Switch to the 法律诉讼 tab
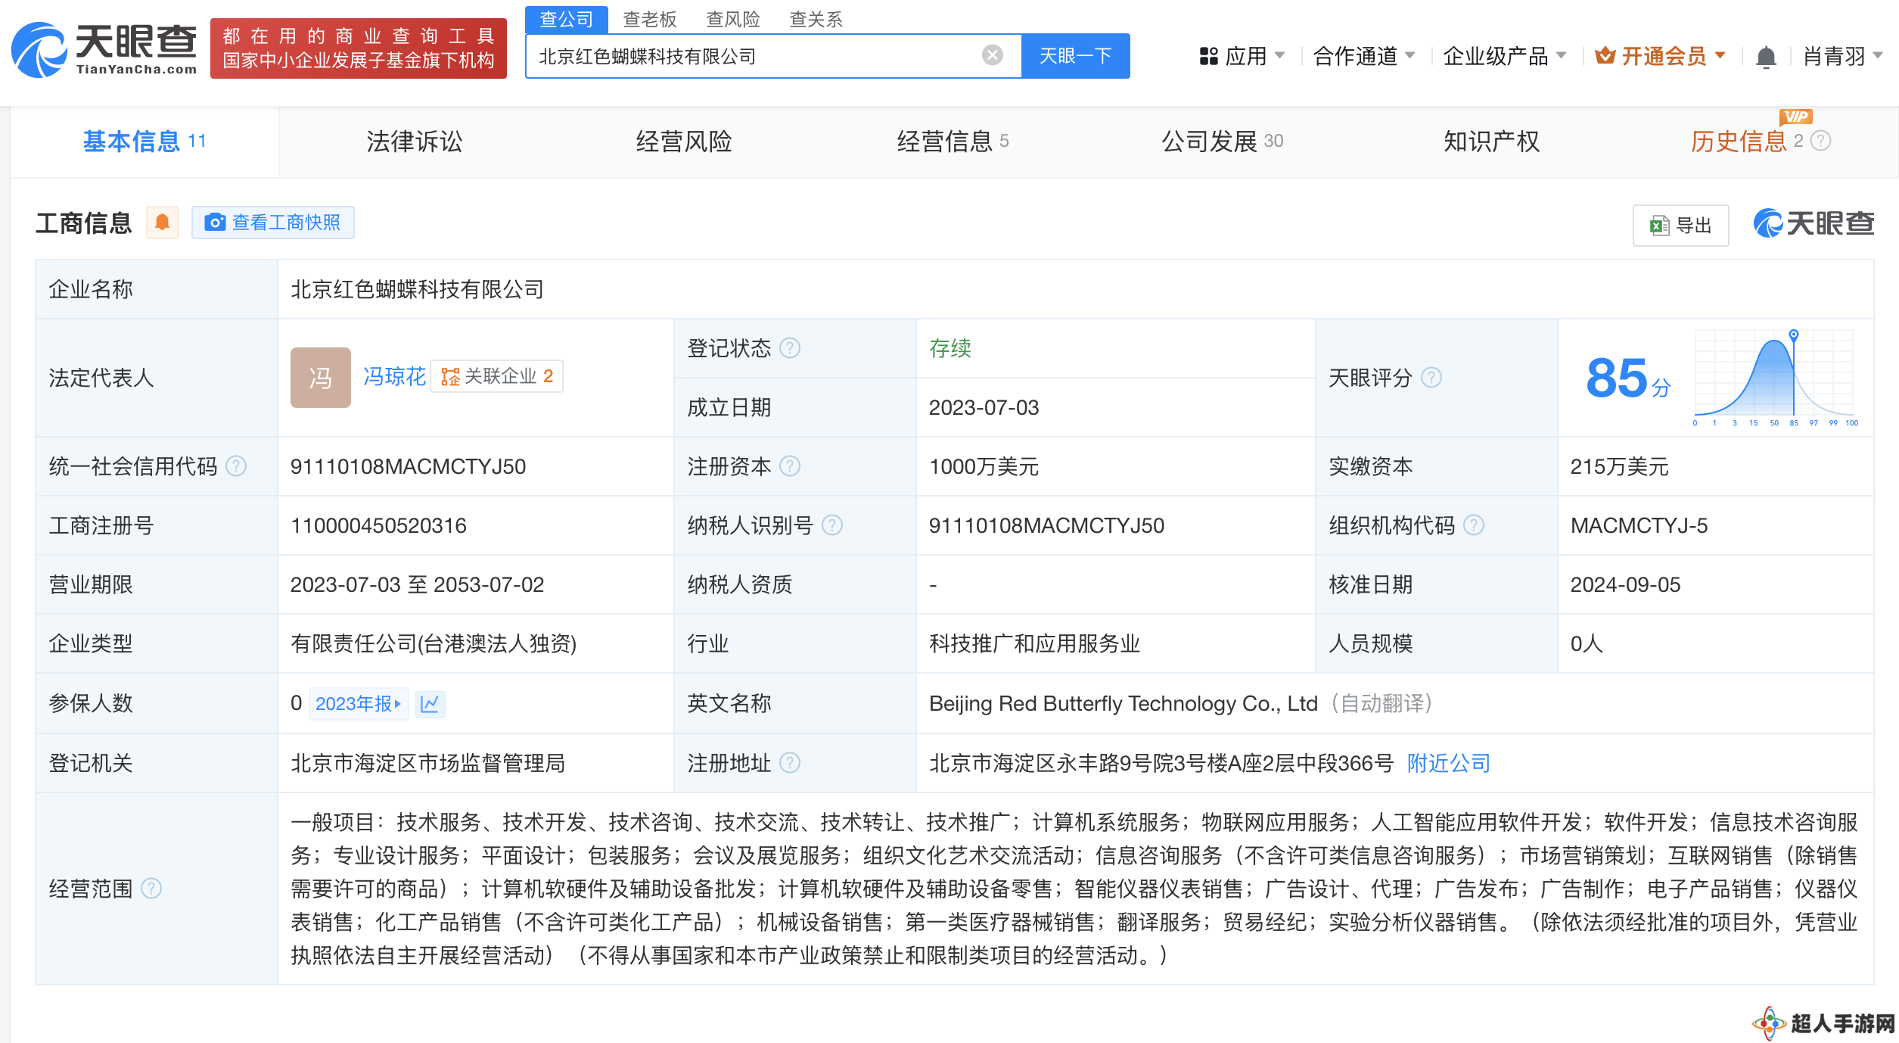The image size is (1899, 1043). pos(414,142)
